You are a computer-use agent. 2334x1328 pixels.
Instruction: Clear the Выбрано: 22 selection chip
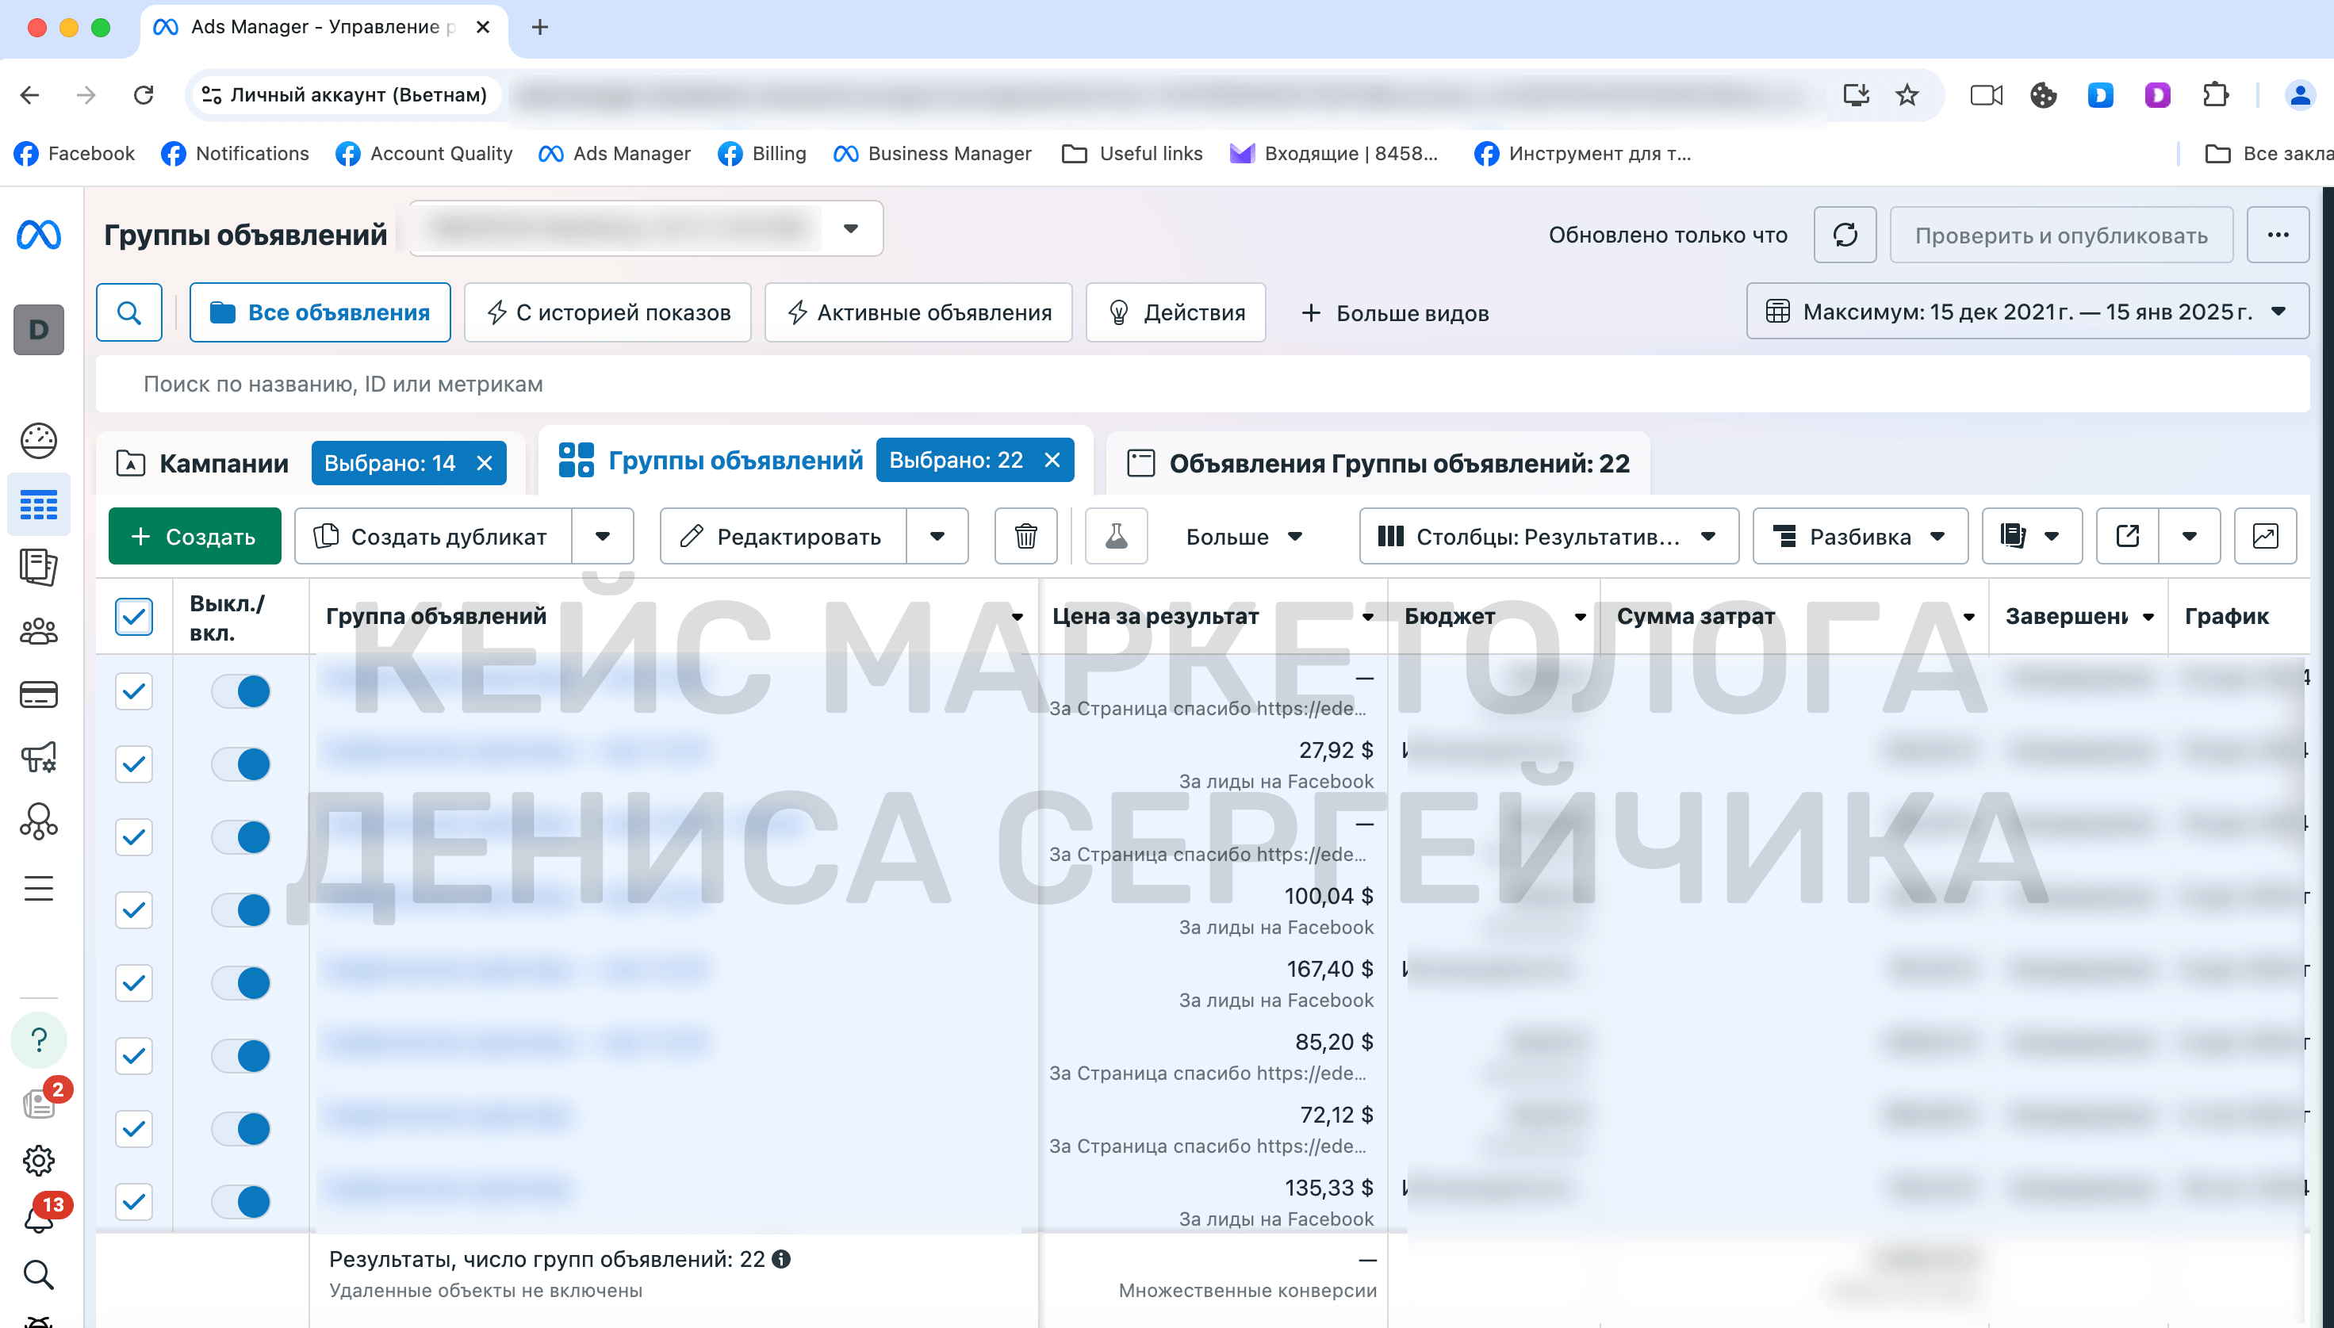tap(1052, 460)
